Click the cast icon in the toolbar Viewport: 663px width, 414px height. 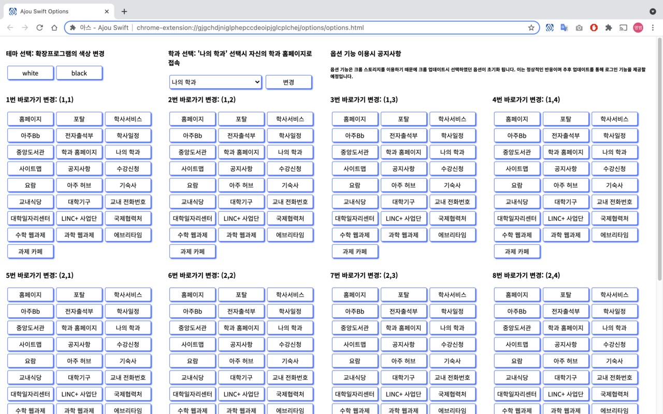point(624,27)
